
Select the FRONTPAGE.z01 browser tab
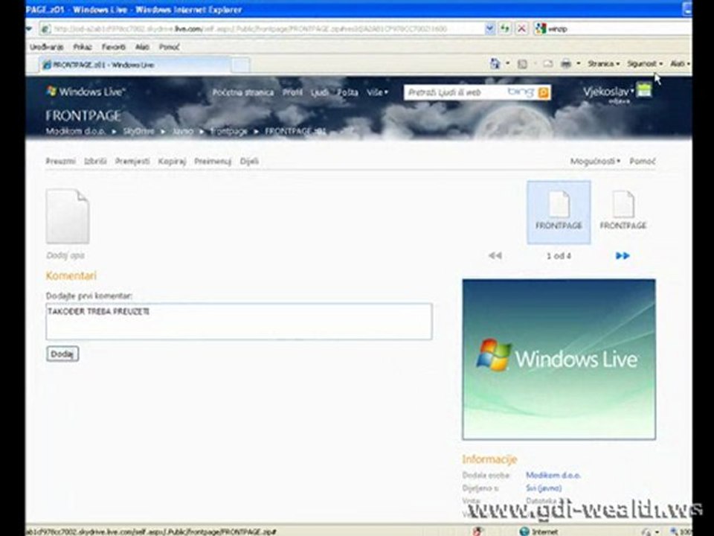point(135,65)
